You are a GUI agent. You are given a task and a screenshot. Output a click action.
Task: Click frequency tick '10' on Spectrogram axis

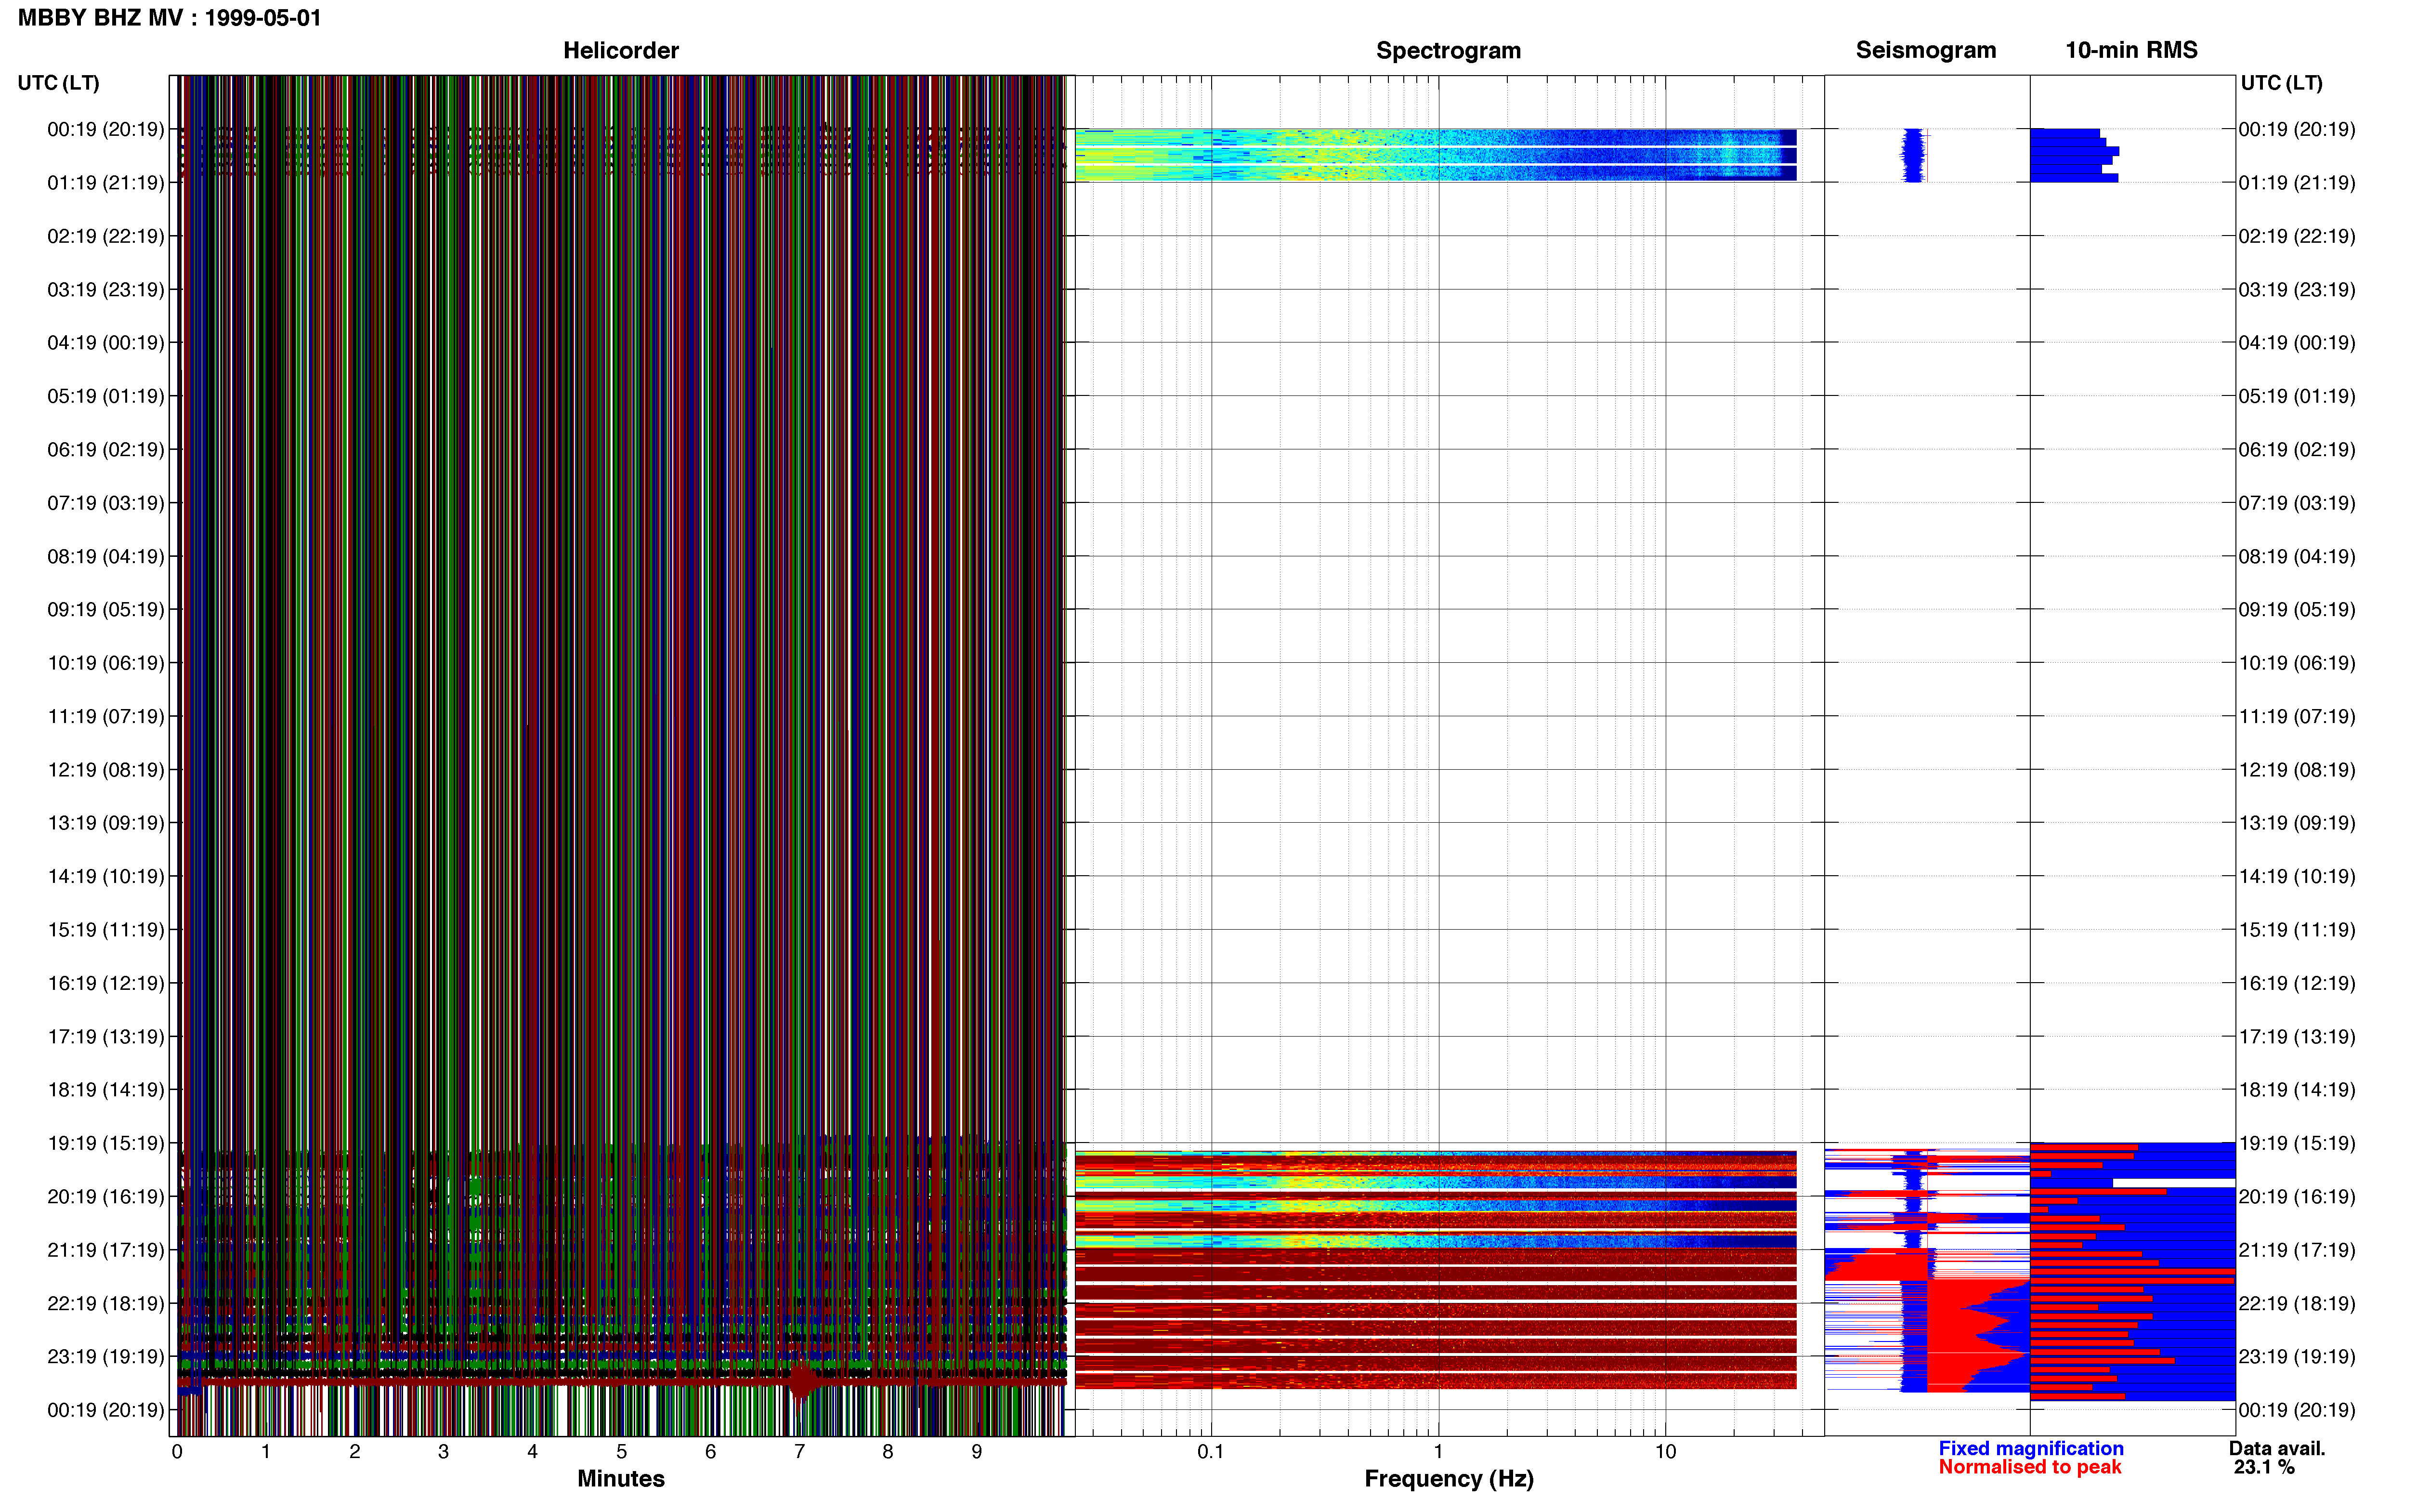1665,1452
